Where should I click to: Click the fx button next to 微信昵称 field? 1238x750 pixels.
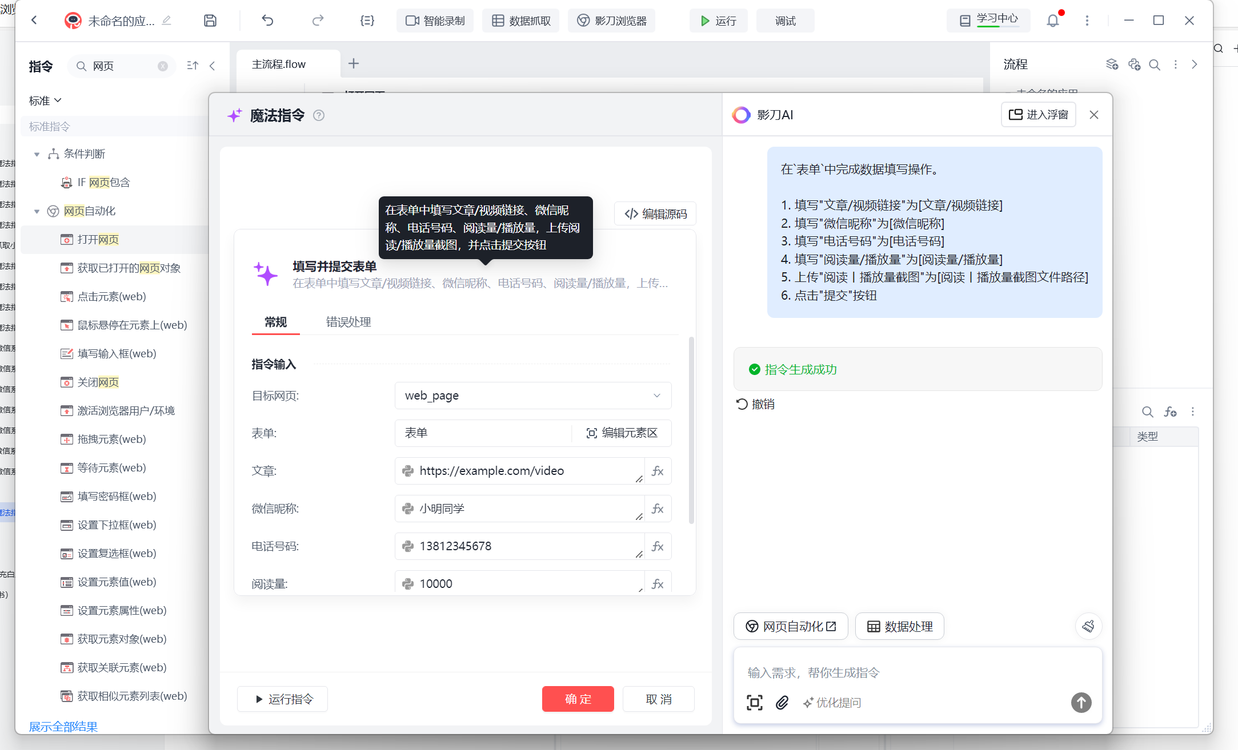coord(658,509)
